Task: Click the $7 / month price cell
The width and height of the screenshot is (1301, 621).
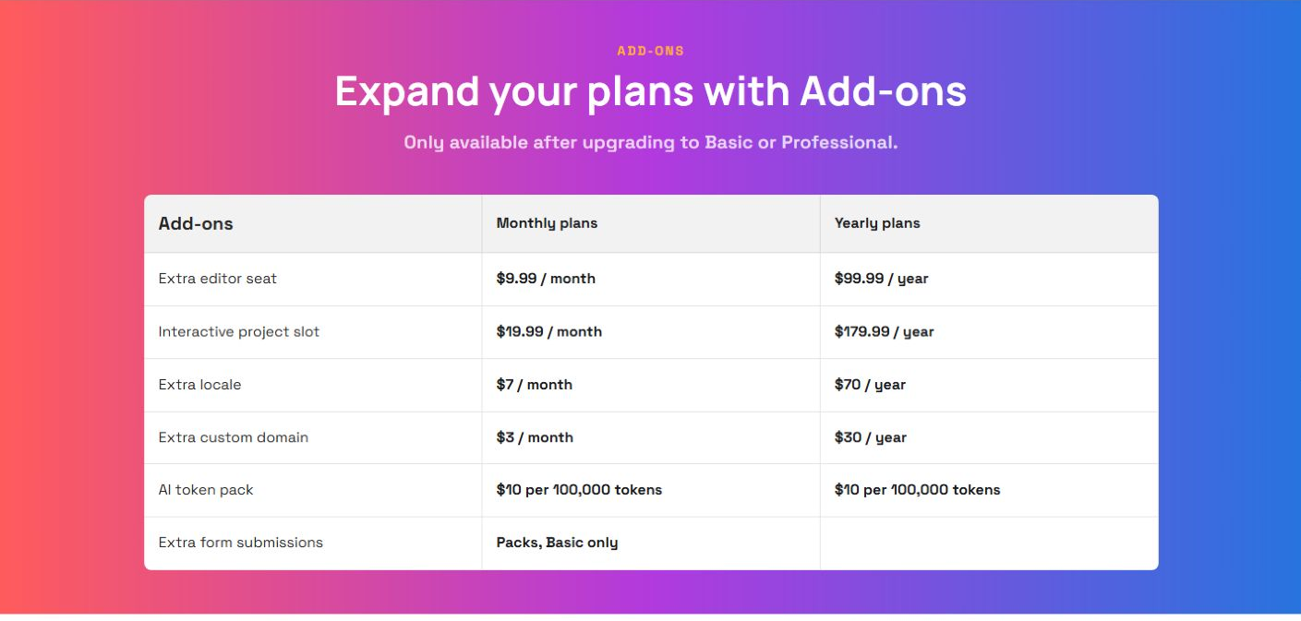Action: (534, 385)
